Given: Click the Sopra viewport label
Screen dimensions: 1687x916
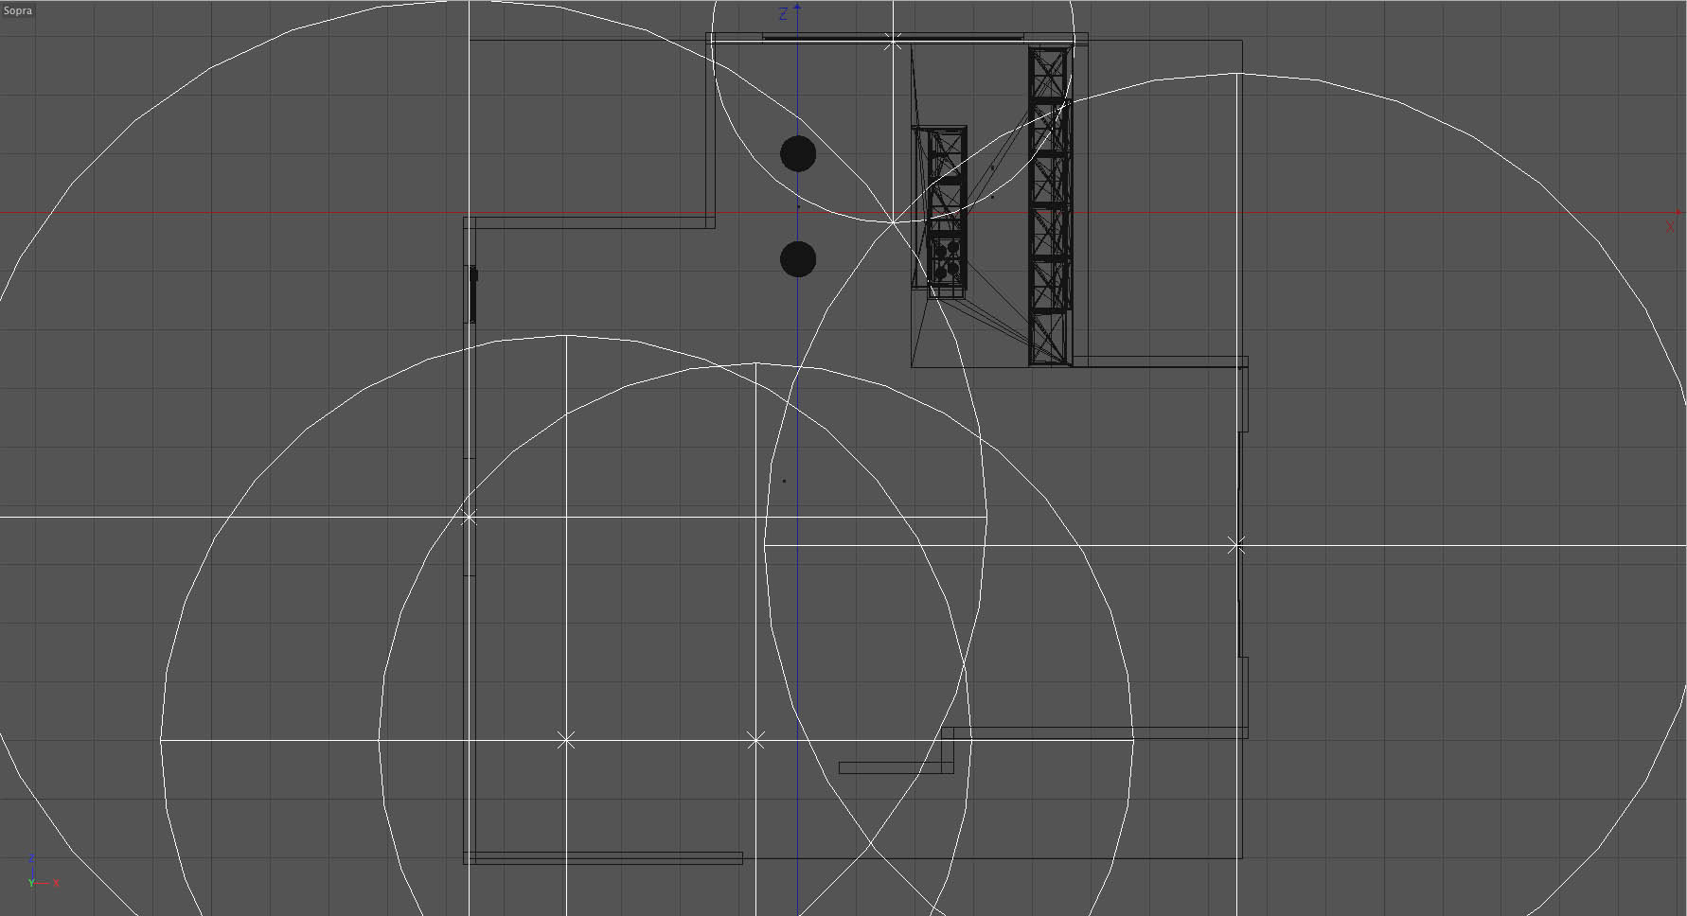Looking at the screenshot, I should 18,10.
